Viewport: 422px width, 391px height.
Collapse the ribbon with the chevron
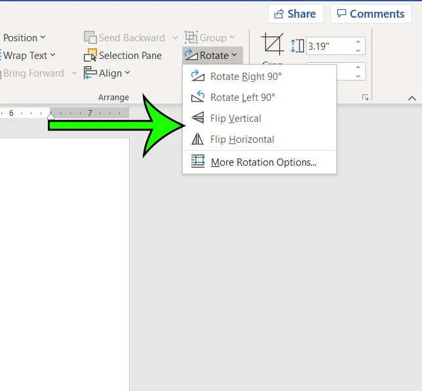(412, 98)
